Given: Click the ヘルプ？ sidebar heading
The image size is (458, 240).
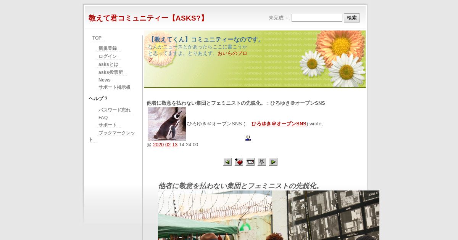Looking at the screenshot, I should point(98,99).
